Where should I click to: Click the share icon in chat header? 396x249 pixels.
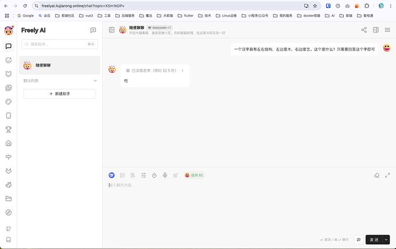[364, 30]
